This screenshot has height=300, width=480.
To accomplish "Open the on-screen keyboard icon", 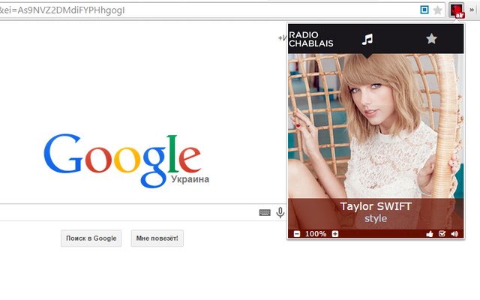I will [x=265, y=212].
